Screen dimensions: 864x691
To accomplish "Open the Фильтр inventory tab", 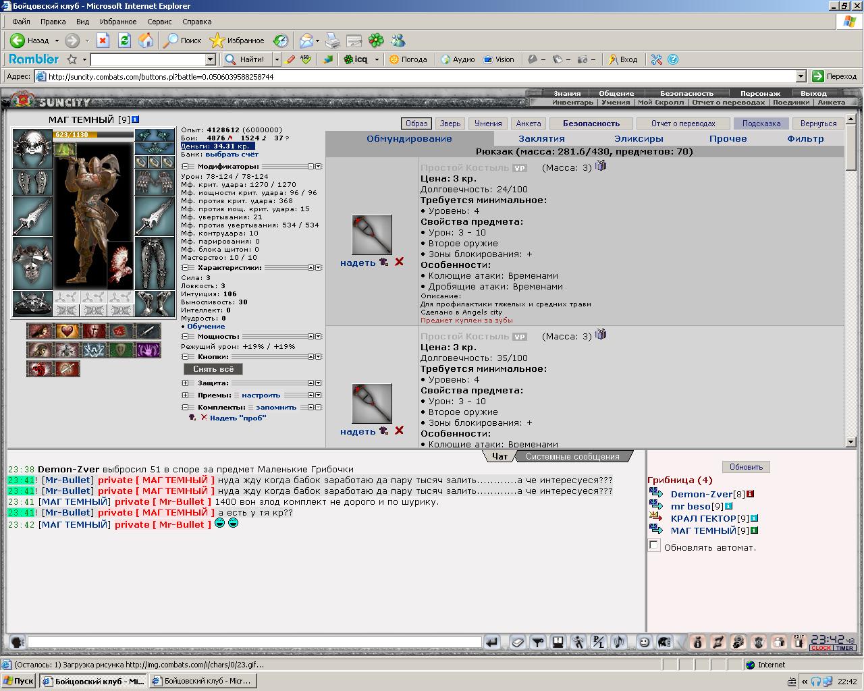I will pyautogui.click(x=805, y=138).
